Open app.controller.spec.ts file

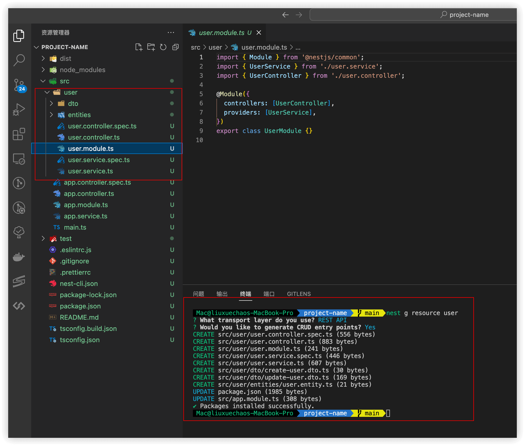point(107,182)
